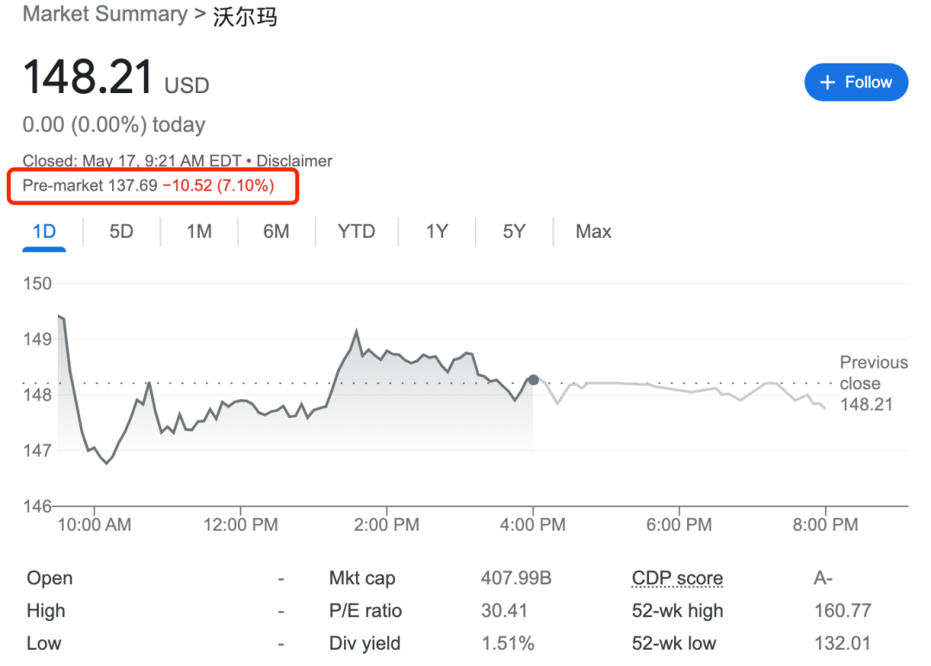Click the 6:00 PM axis label

[x=679, y=525]
